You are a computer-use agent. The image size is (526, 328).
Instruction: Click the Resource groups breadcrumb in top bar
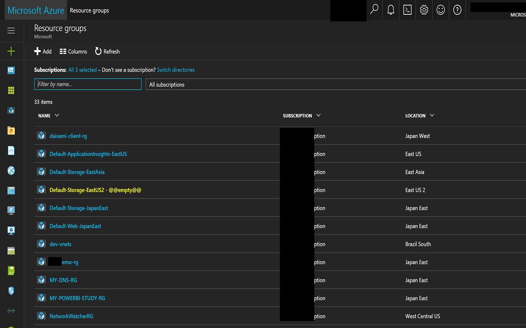[90, 10]
